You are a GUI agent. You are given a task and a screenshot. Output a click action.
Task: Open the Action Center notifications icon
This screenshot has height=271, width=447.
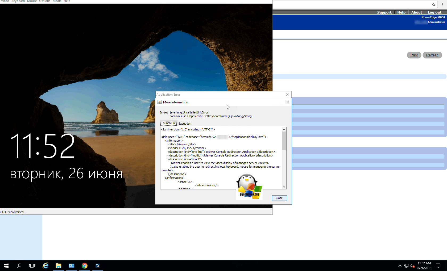pos(438,266)
